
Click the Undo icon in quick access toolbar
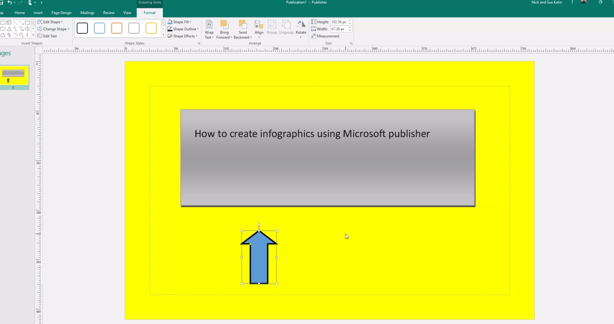coord(10,2)
